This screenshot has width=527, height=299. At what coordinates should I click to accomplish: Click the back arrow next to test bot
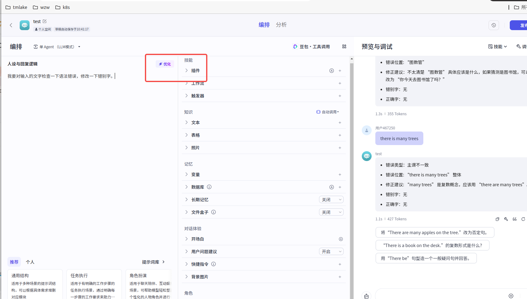[11, 25]
